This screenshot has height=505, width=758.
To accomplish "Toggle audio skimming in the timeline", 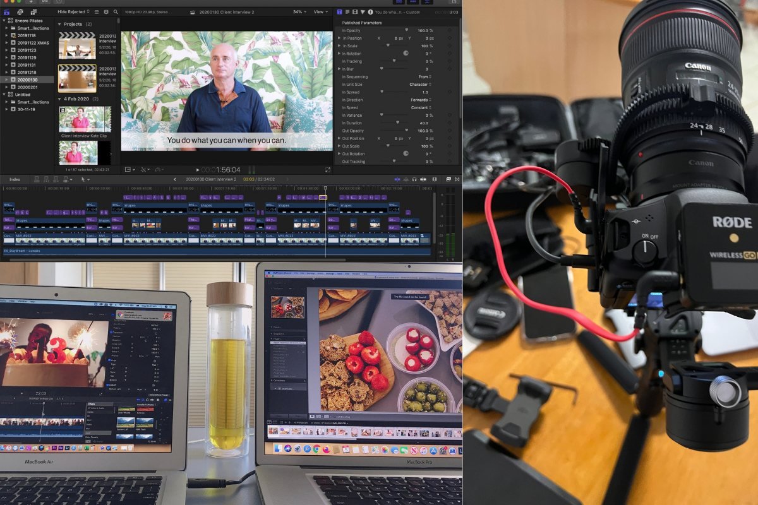I will click(x=406, y=179).
